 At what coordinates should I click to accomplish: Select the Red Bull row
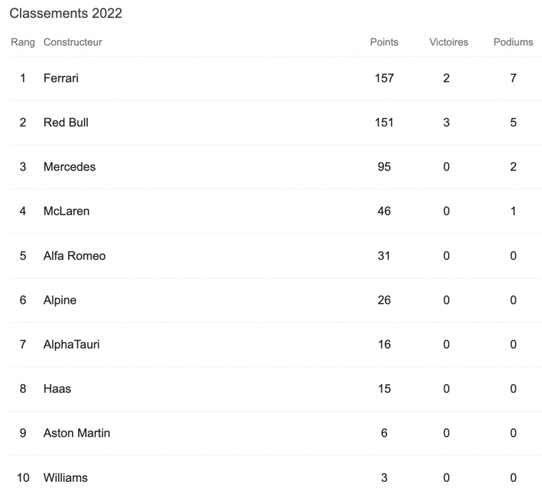(x=66, y=123)
